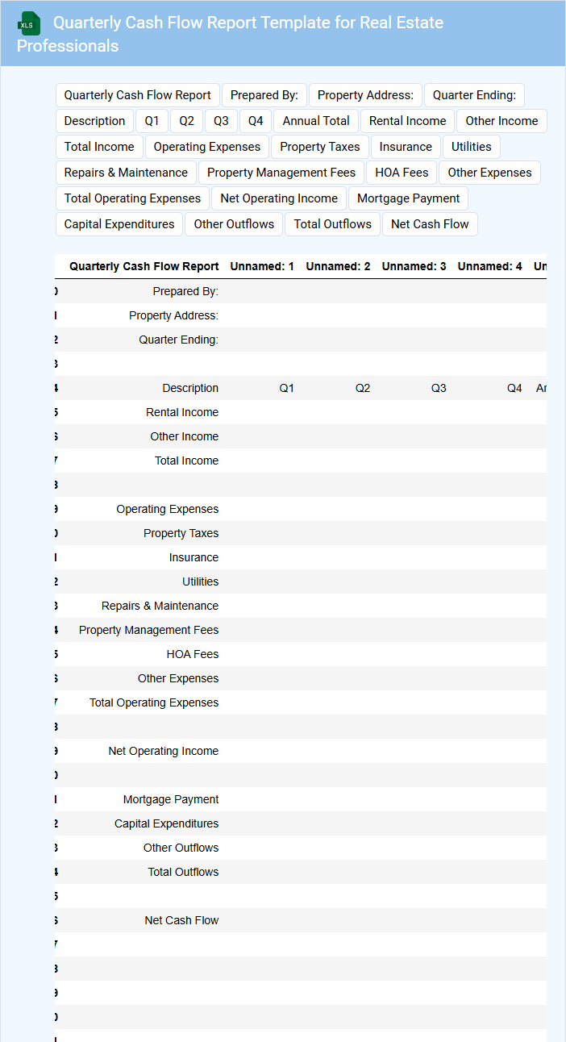
Task: Click the Quarter Ending: table cell
Action: [x=144, y=340]
